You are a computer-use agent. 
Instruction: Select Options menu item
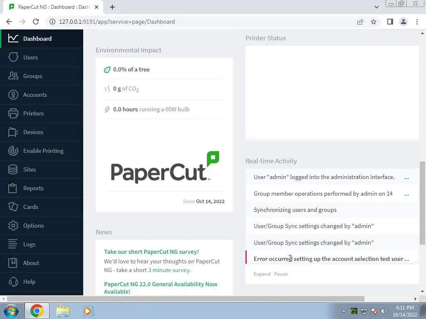point(42,226)
